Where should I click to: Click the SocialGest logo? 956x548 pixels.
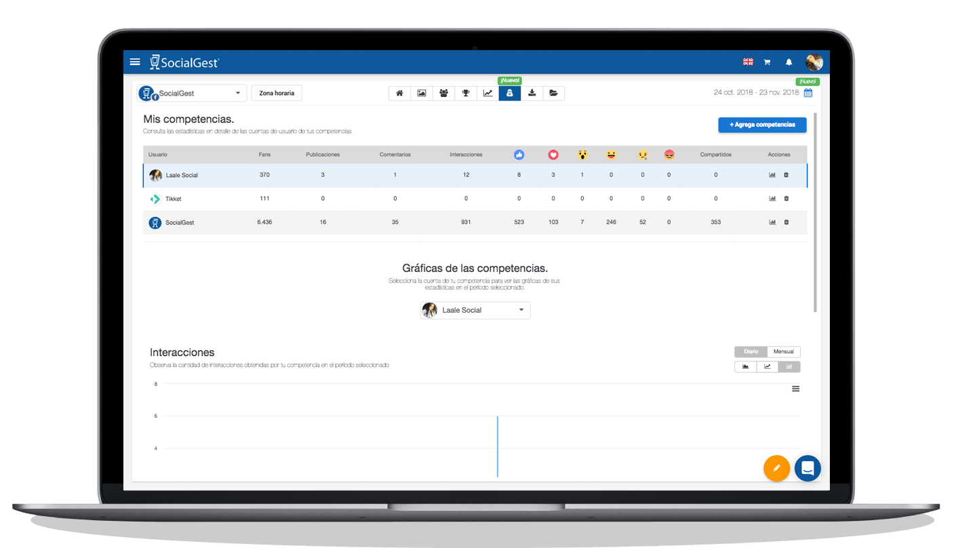184,62
